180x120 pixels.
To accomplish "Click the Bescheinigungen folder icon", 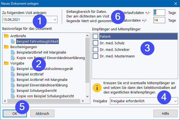I will [x=7, y=47].
